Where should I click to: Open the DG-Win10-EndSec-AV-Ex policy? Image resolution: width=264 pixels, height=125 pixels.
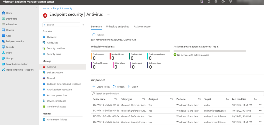106,116
